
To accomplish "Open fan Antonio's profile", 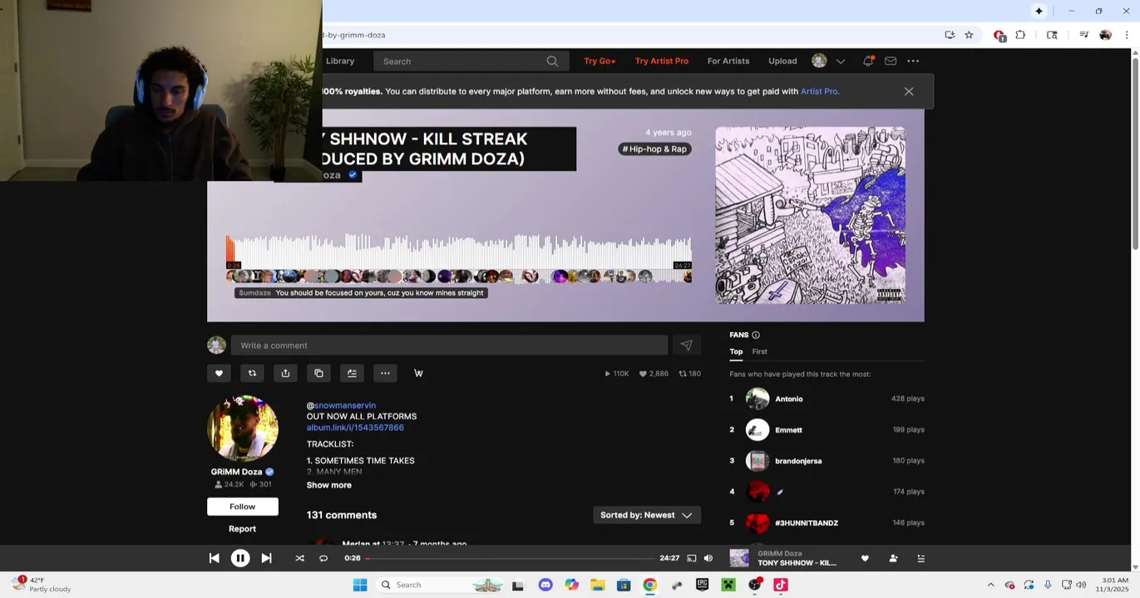I will pos(789,399).
